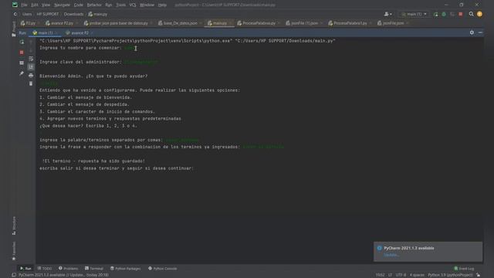Hide the Run tool window

tap(480, 32)
